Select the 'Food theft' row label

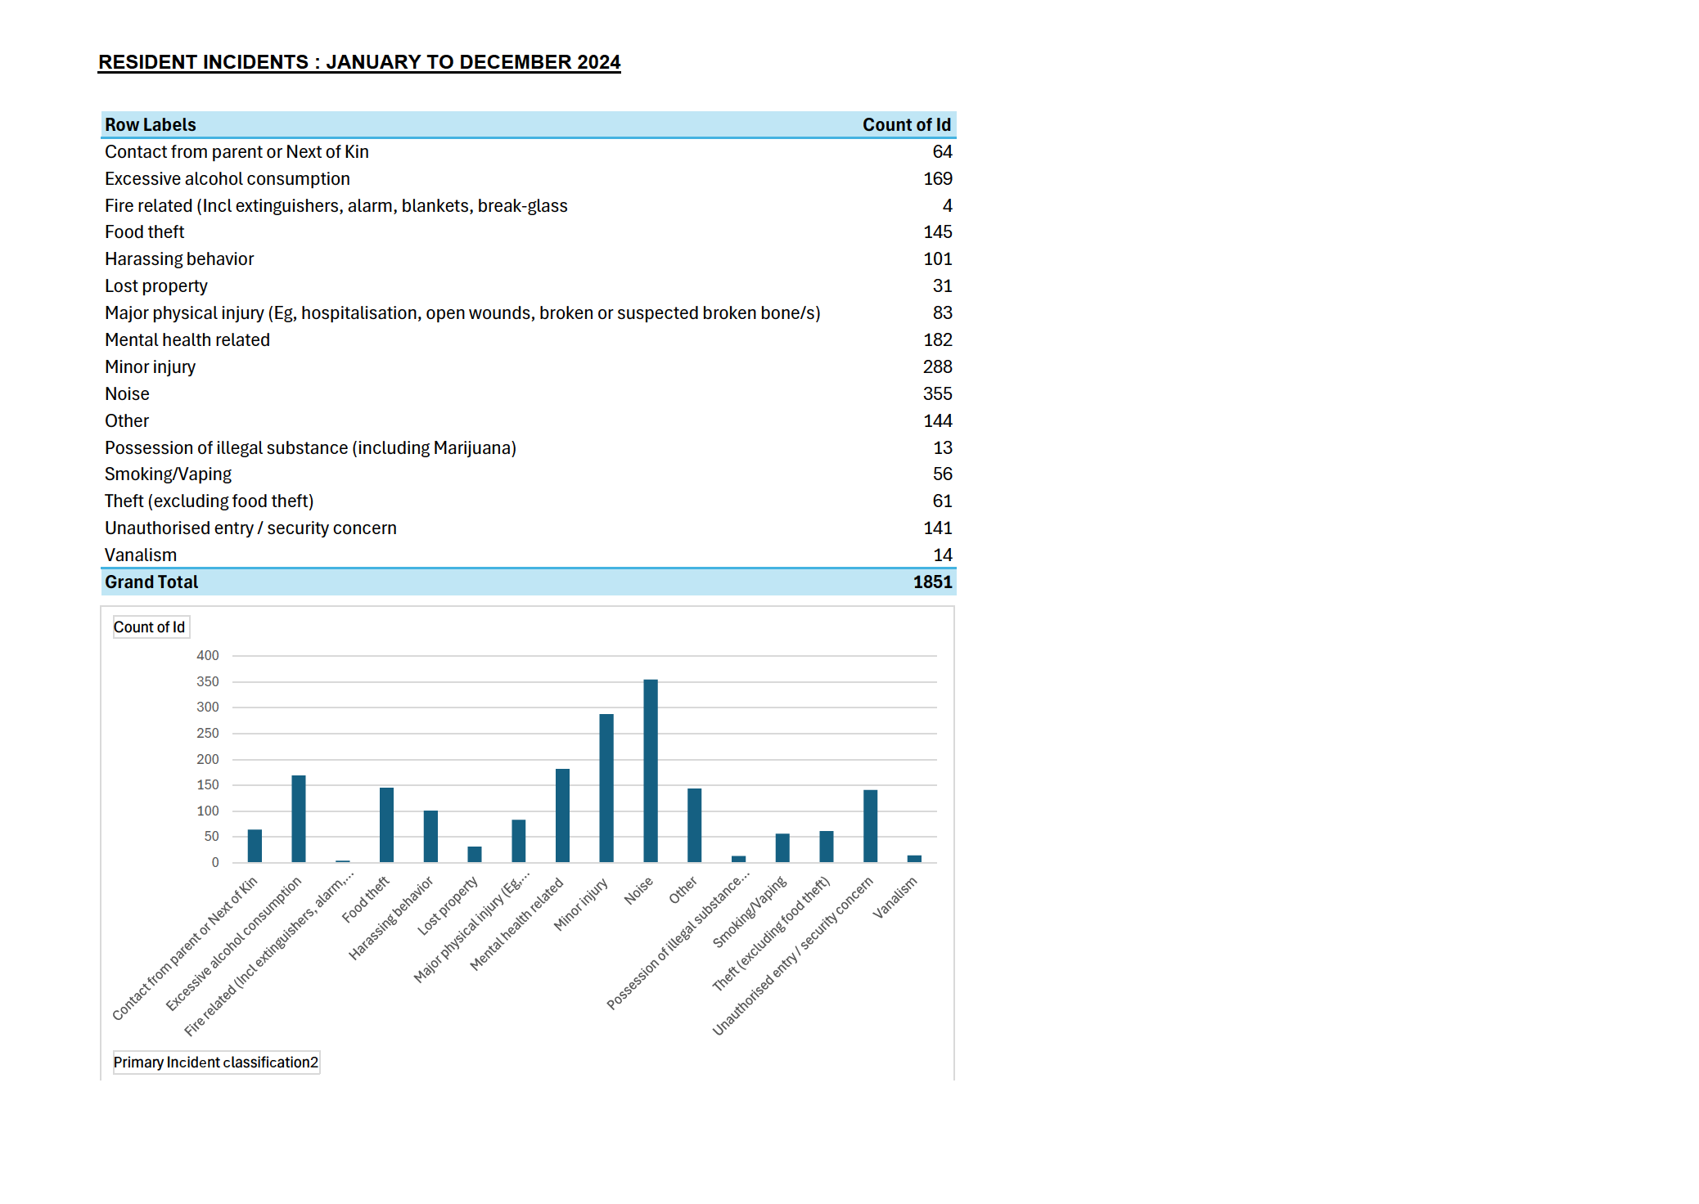(x=145, y=232)
